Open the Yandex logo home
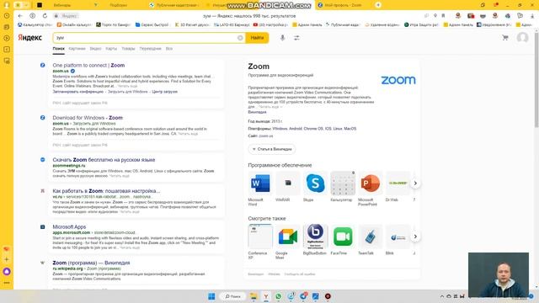This screenshot has width=539, height=303. point(30,37)
